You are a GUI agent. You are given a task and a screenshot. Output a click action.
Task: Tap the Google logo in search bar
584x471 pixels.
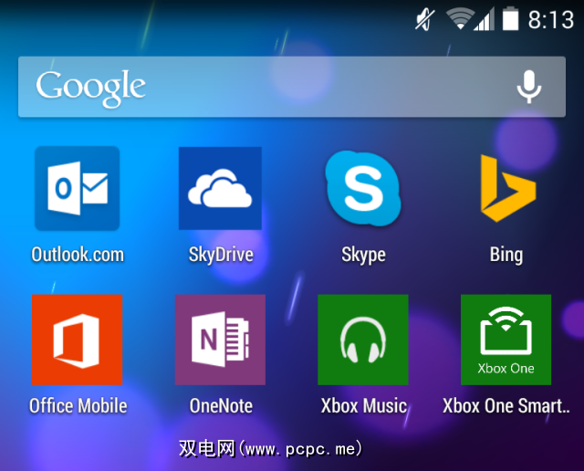(90, 88)
